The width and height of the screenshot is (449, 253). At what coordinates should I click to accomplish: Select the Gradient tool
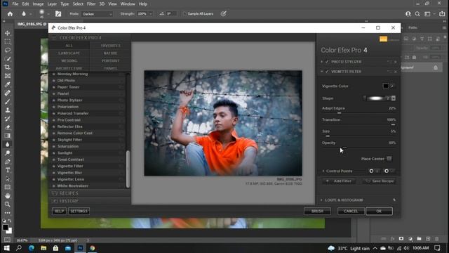(8, 136)
